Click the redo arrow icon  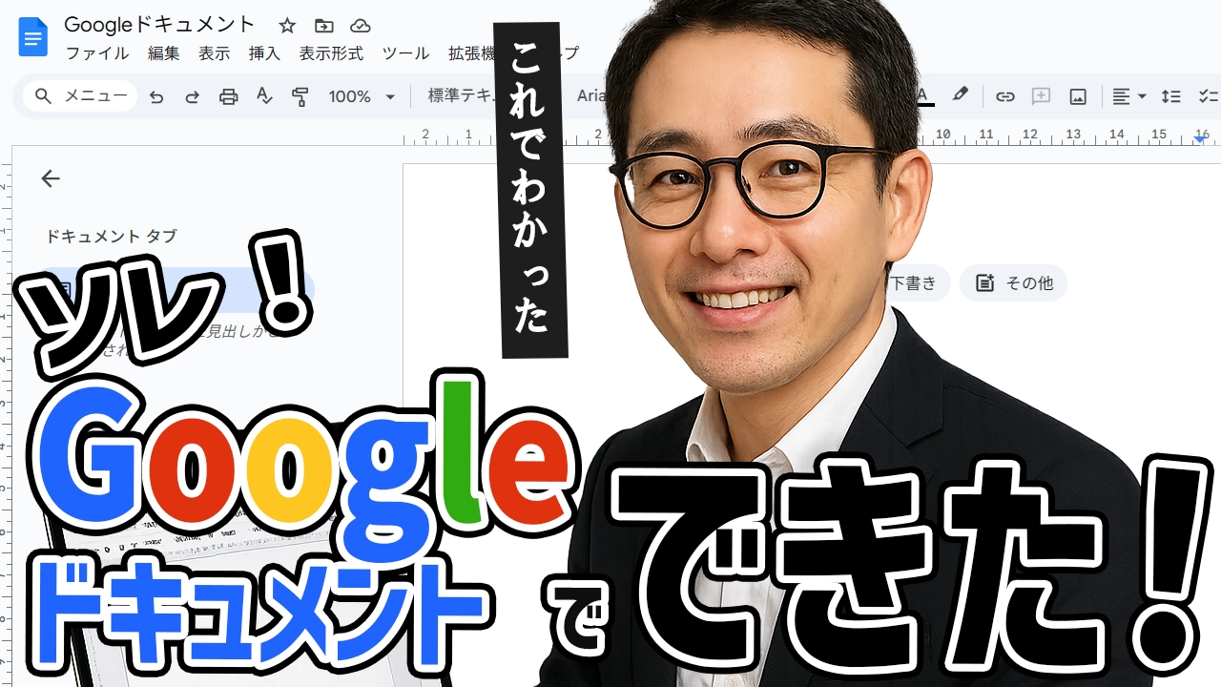click(192, 96)
